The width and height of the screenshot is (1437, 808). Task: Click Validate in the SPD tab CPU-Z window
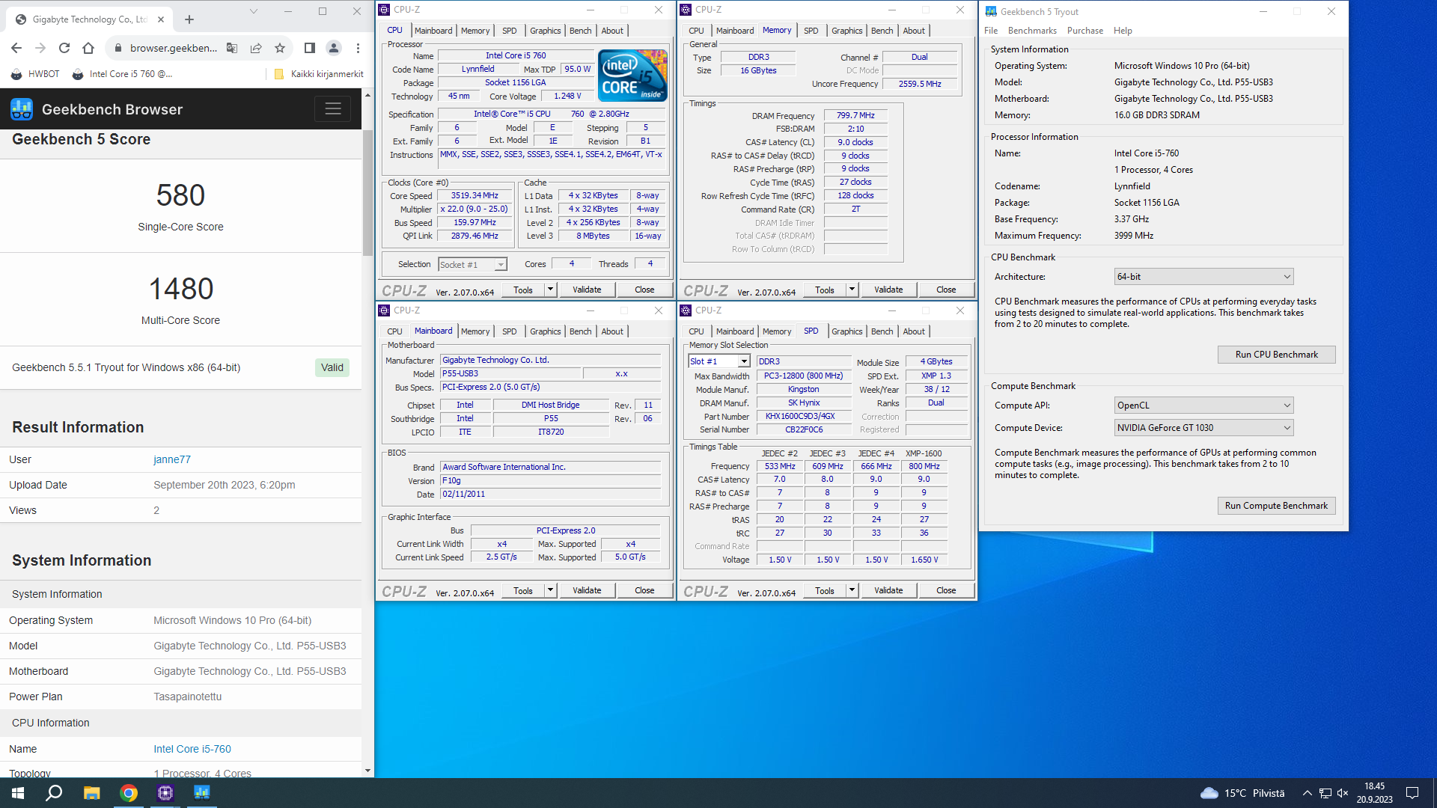888,590
